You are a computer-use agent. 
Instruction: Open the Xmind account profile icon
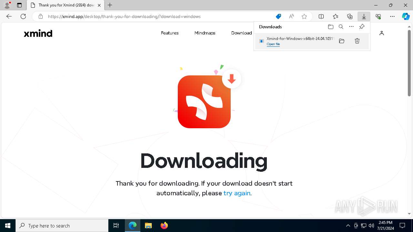point(382,33)
